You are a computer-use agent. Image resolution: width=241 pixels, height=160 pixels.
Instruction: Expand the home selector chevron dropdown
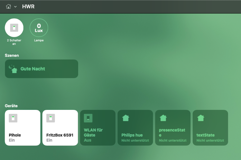[16, 7]
